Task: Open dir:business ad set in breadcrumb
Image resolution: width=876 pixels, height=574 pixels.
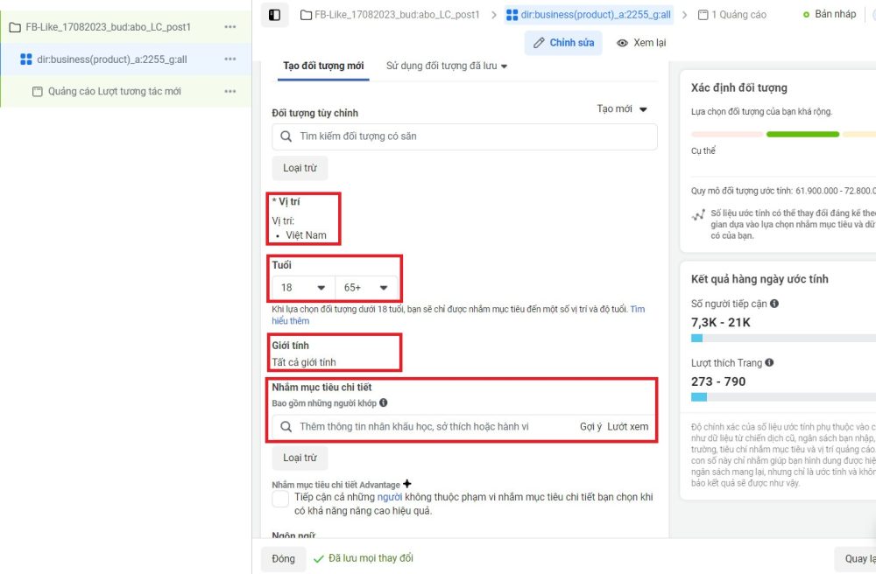Action: [x=589, y=15]
